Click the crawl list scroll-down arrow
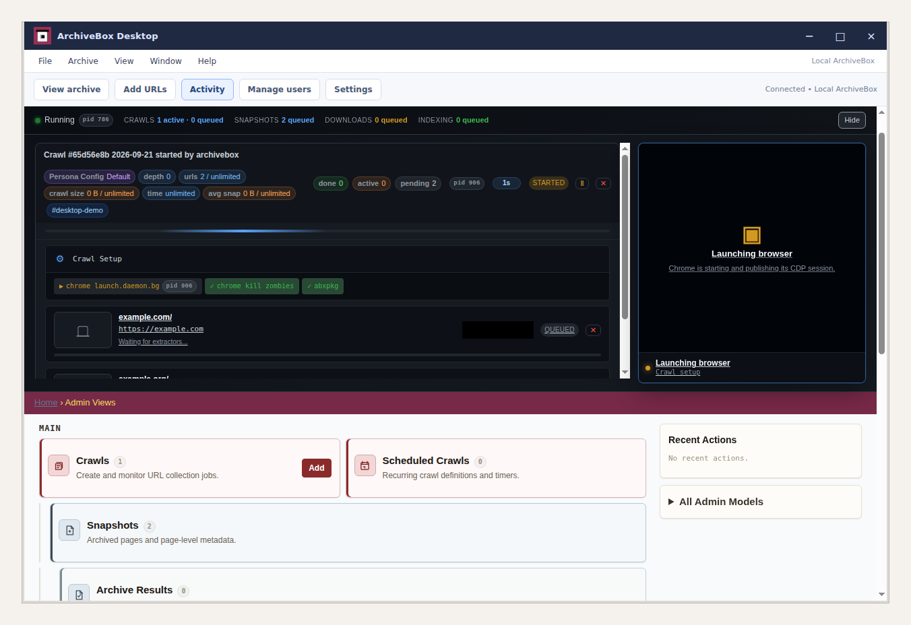Screen dimensions: 911x625 pyautogui.click(x=625, y=372)
